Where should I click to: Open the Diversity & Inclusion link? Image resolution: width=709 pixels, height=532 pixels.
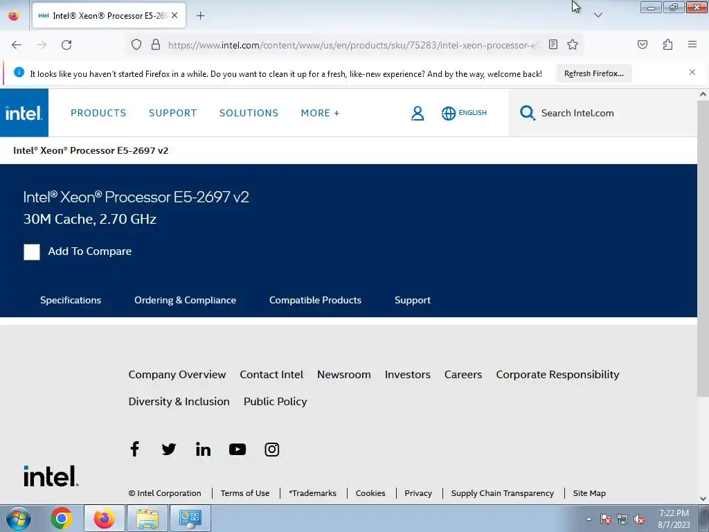coord(179,402)
